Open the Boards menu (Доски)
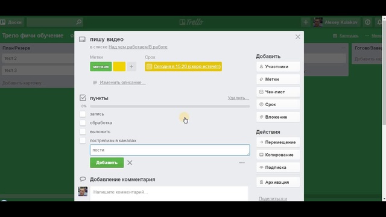The width and height of the screenshot is (386, 217). (12, 22)
